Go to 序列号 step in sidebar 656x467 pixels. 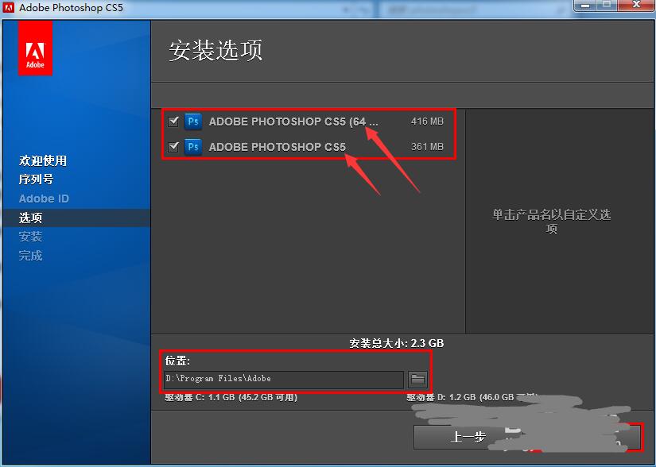point(36,179)
